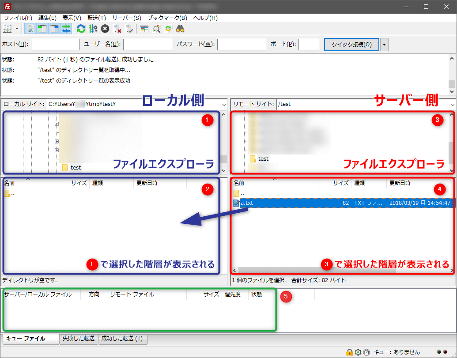Click the disconnect from server icon
The image size is (457, 358).
tap(117, 29)
